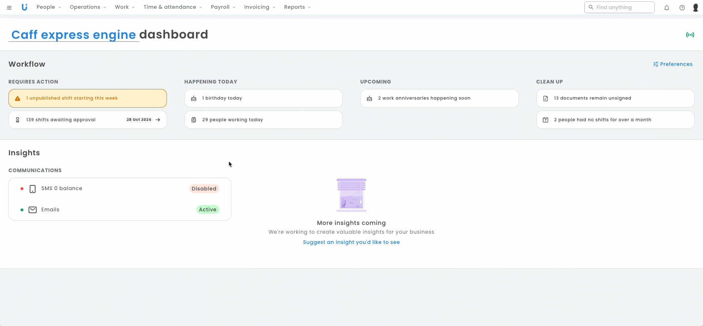This screenshot has height=326, width=703.
Task: Open the user profile avatar
Action: tap(695, 8)
